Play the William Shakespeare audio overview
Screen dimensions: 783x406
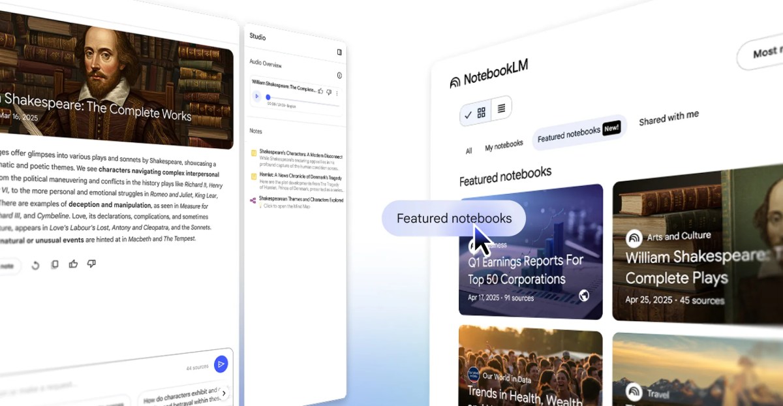pyautogui.click(x=256, y=97)
